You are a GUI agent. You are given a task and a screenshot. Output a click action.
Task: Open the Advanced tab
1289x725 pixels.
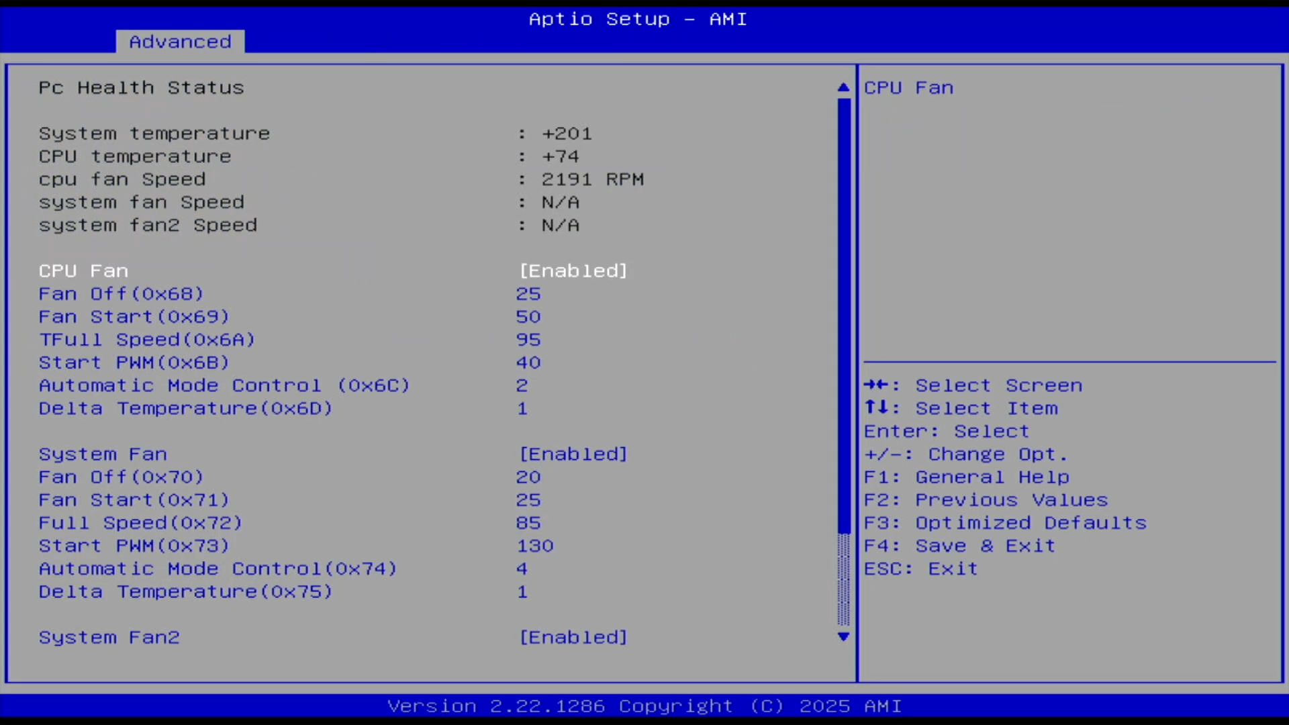click(x=180, y=42)
